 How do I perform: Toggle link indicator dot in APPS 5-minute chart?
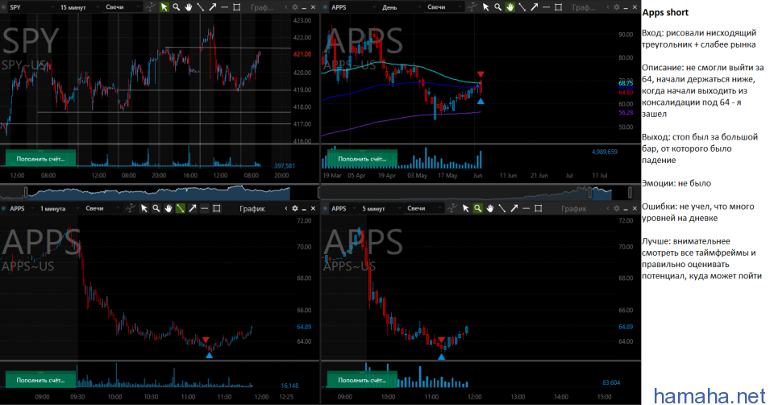pyautogui.click(x=326, y=208)
